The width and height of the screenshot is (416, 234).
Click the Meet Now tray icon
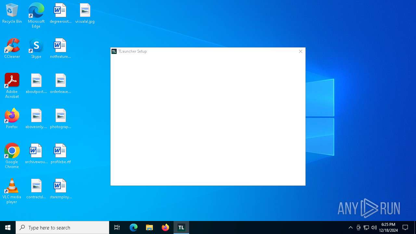(358, 227)
